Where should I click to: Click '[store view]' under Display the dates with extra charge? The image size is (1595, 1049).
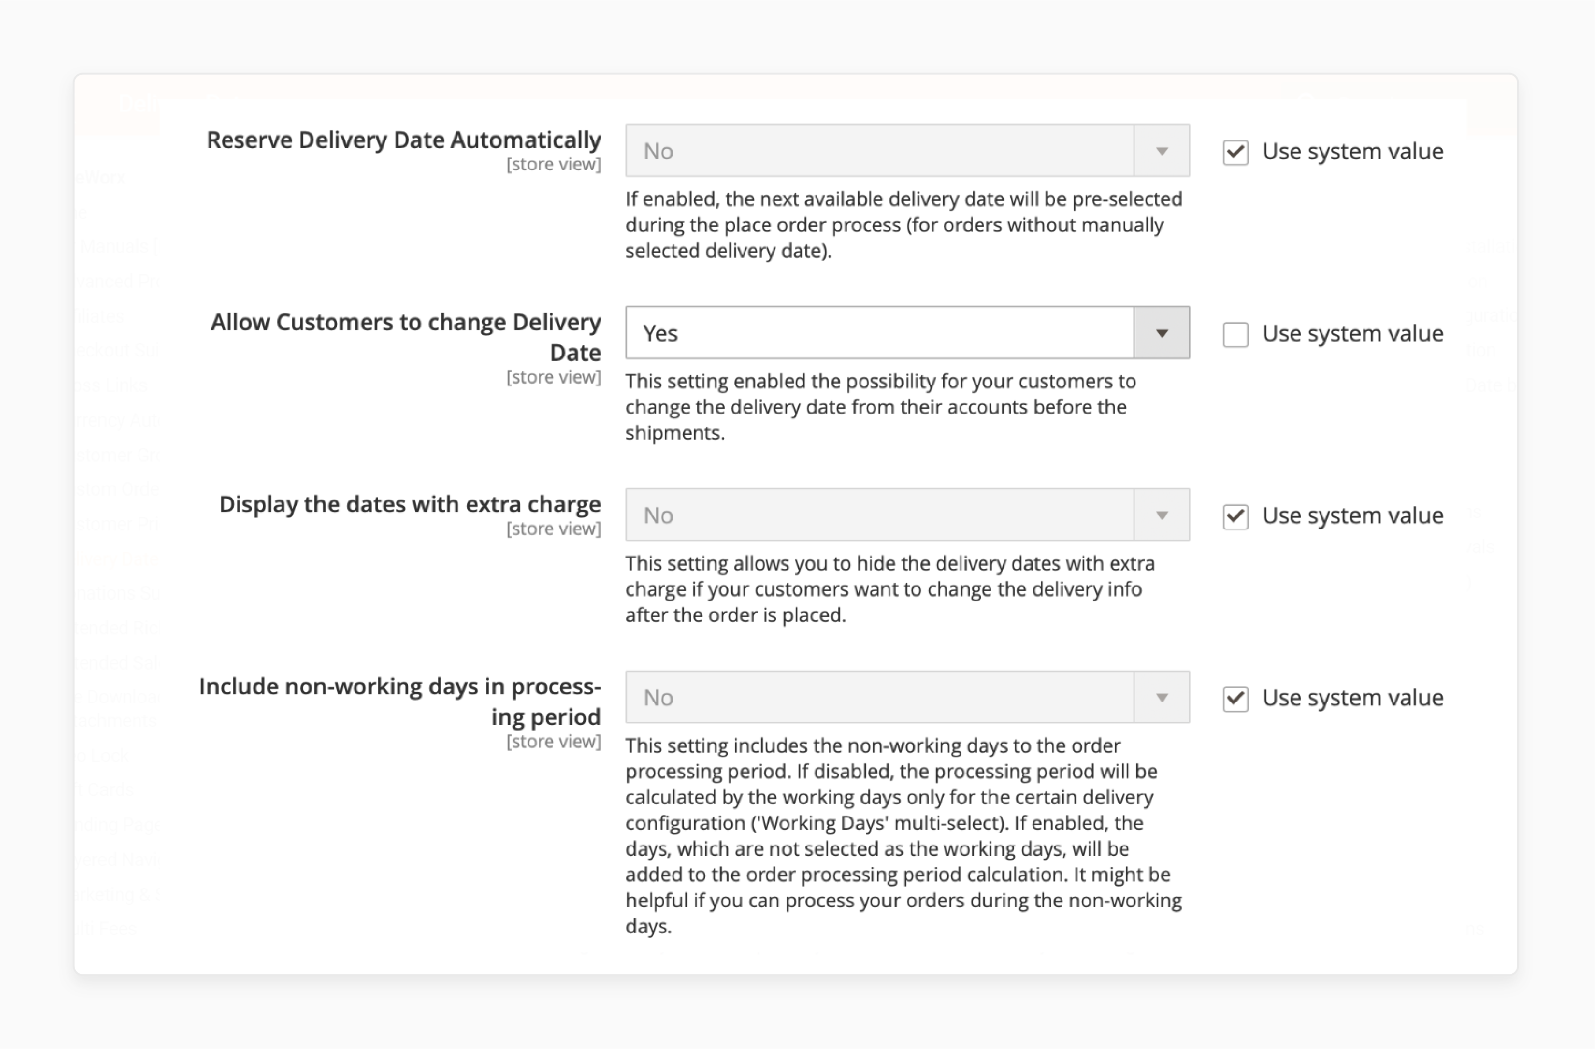(x=554, y=529)
